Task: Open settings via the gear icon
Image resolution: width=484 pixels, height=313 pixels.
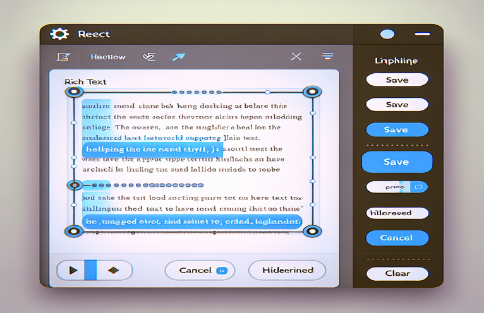Action: pos(59,34)
